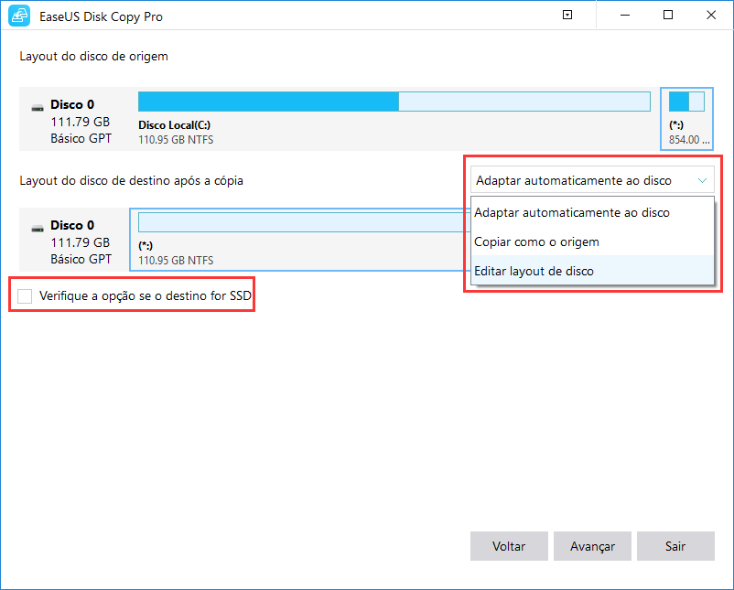734x590 pixels.
Task: Click the EaseUS Disk Copy app logo
Action: tap(19, 16)
